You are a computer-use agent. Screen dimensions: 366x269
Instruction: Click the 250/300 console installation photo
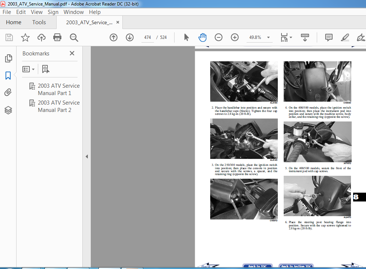tap(244, 139)
